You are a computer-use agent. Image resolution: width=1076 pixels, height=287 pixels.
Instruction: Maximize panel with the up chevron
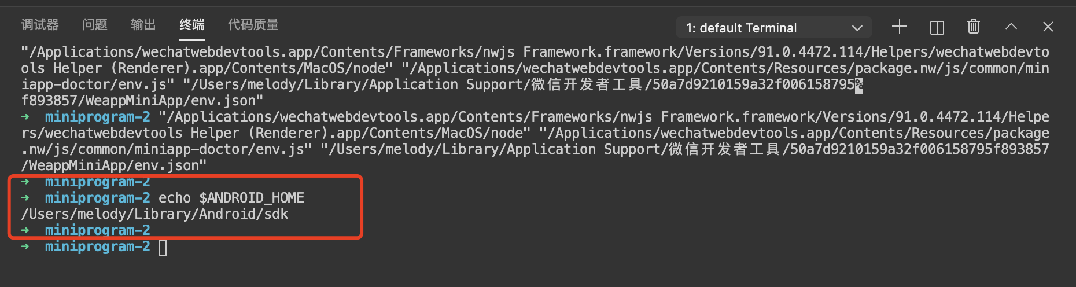(x=1011, y=27)
